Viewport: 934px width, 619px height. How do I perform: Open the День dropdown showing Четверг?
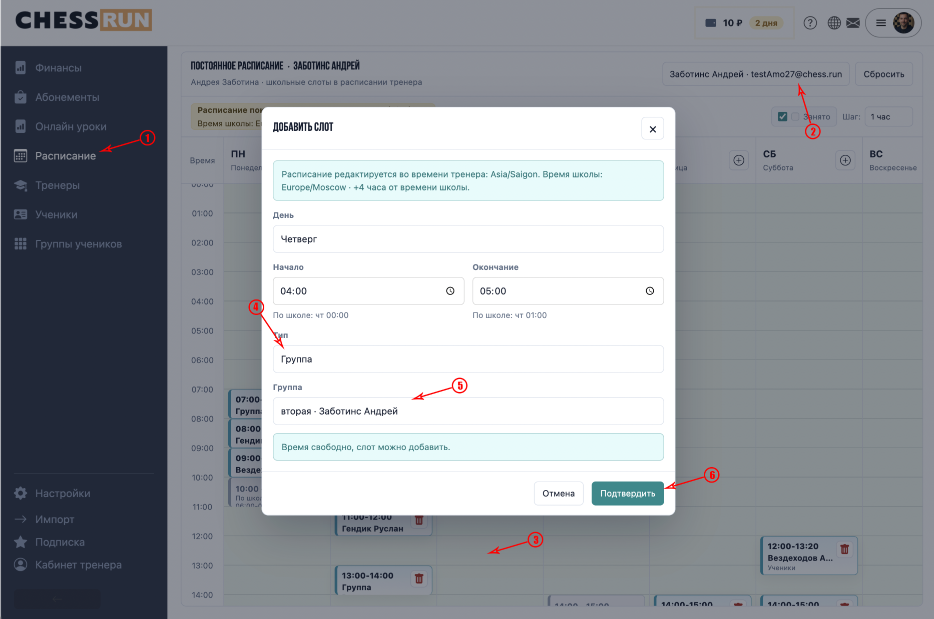click(x=469, y=239)
